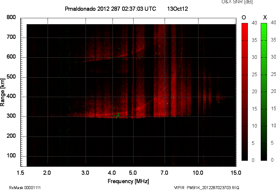Click the 15 label beside the red O bar

pos(254,109)
